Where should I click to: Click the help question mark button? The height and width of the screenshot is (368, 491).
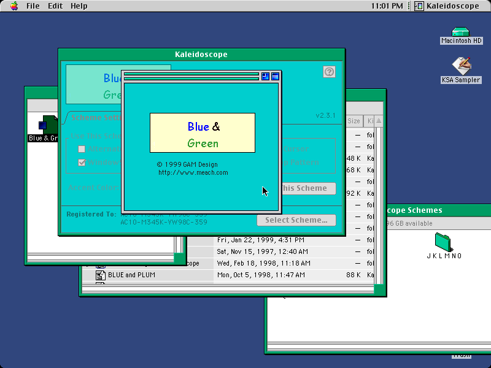point(329,72)
